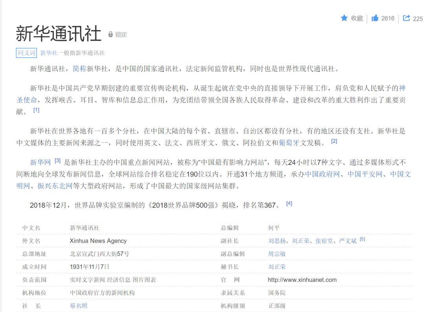Click the 何平 value
Image resolution: width=424 pixels, height=312 pixels.
coord(274,228)
